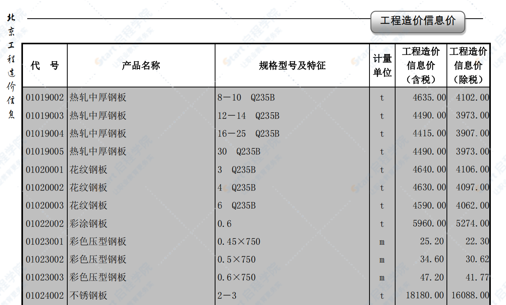
Task: Click tax-included price 5960.00
Action: click(x=429, y=224)
